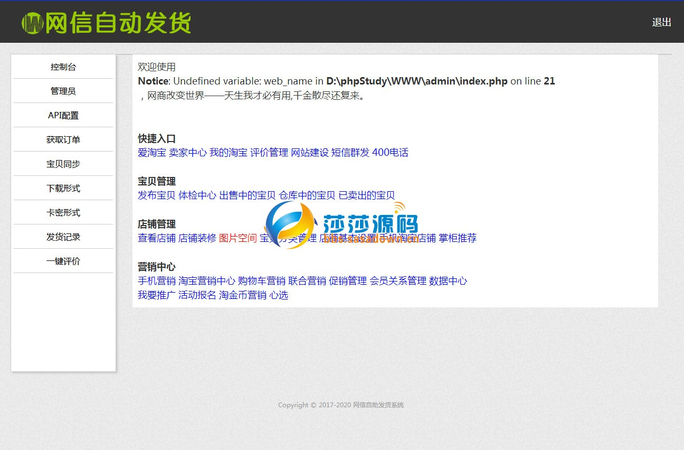Open the 手机营销 link
This screenshot has width=684, height=450.
coord(157,281)
